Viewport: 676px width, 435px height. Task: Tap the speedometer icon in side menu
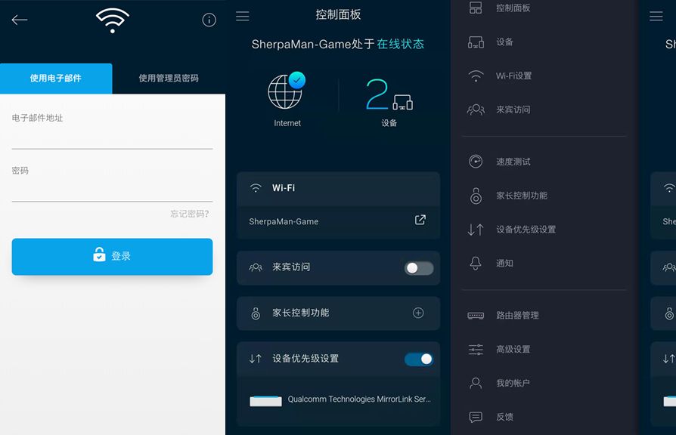point(476,162)
